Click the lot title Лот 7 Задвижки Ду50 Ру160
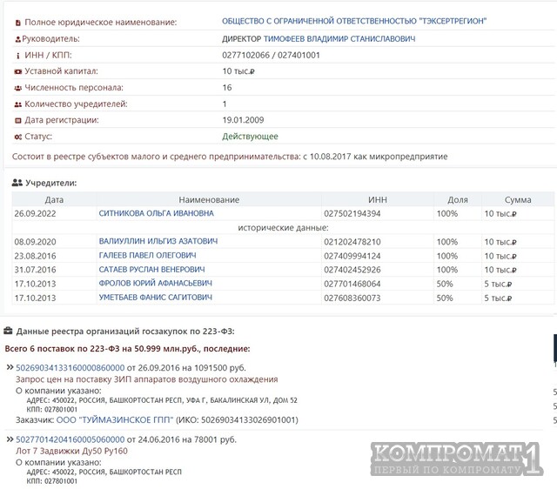This screenshot has width=557, height=489. (x=71, y=451)
